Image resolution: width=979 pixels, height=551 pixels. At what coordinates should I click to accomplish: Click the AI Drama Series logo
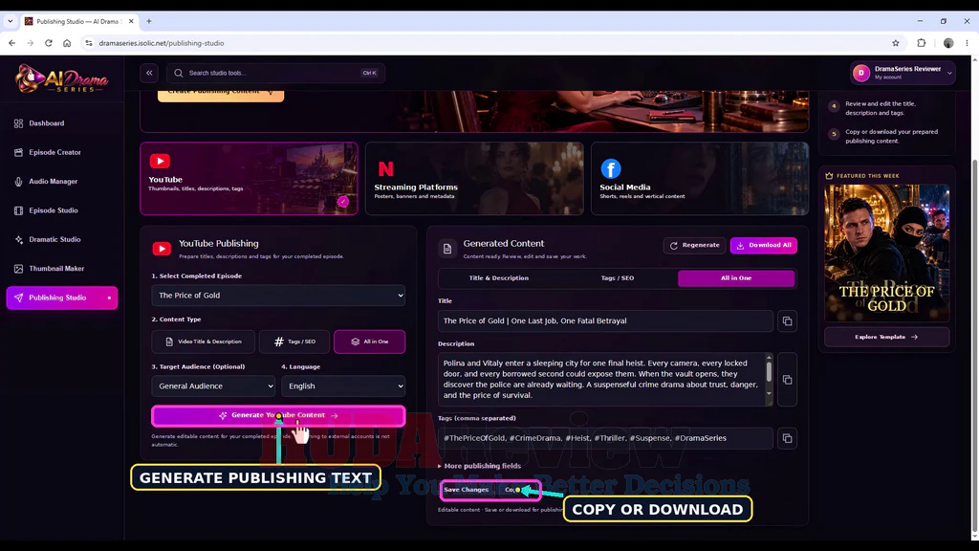(62, 78)
